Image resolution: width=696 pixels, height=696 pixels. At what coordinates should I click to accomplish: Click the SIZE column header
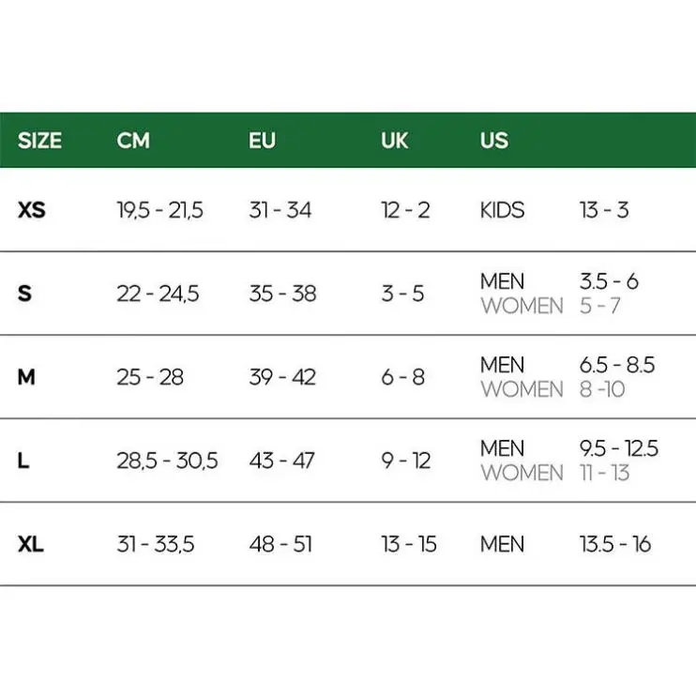point(39,141)
